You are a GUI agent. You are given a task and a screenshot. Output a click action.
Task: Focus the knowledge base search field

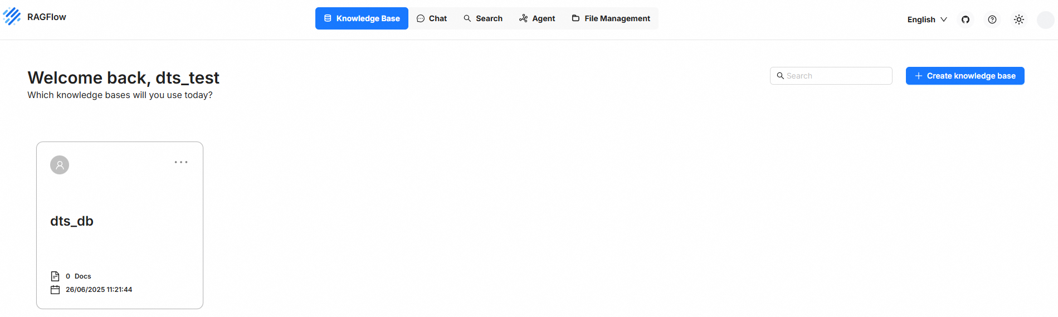(831, 76)
